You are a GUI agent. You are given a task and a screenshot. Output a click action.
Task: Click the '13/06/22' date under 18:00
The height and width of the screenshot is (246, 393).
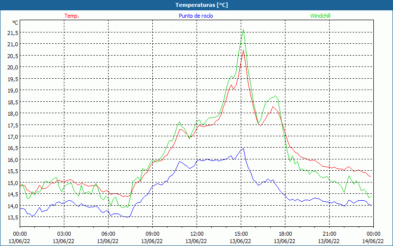(285, 241)
